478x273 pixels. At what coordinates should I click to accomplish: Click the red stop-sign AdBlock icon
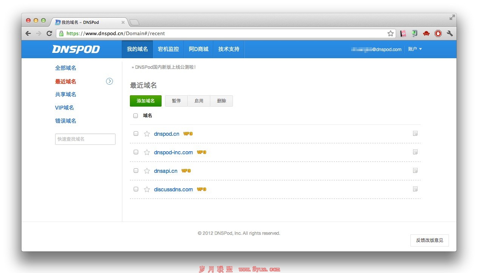coord(438,33)
